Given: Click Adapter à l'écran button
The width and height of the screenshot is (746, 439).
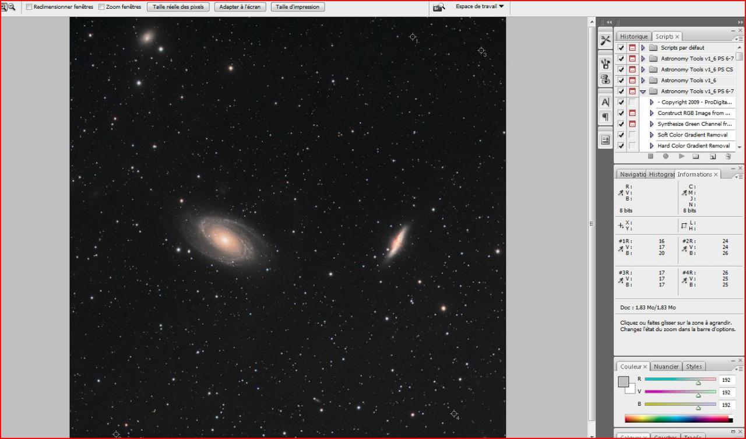Looking at the screenshot, I should 241,7.
